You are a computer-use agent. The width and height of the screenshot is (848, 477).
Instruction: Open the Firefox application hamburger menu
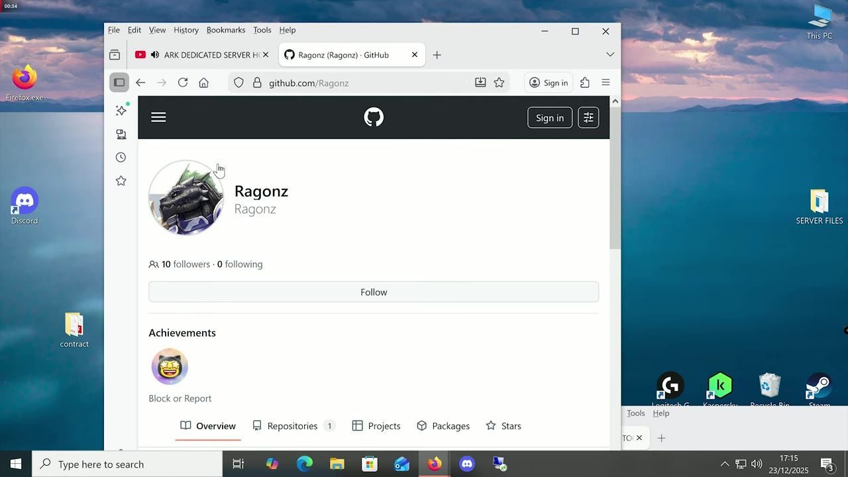[x=606, y=83]
